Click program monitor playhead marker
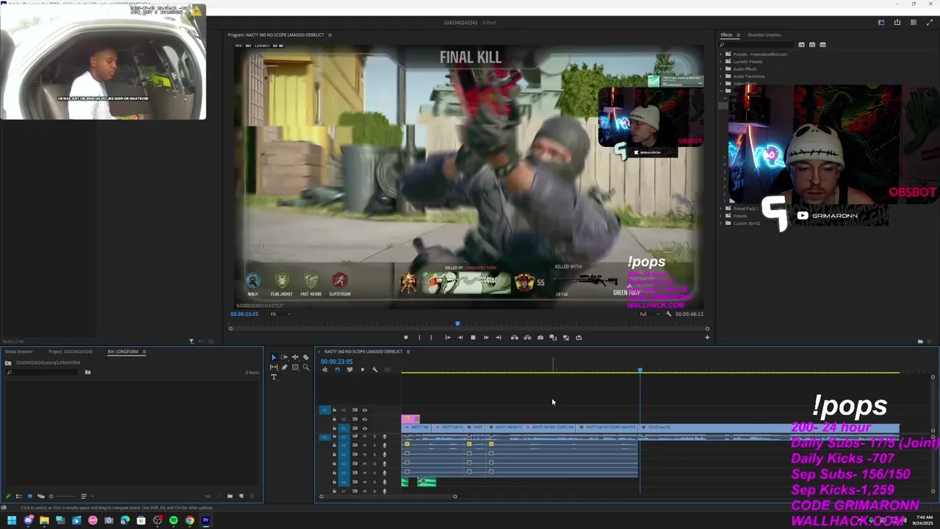940x529 pixels. click(457, 323)
